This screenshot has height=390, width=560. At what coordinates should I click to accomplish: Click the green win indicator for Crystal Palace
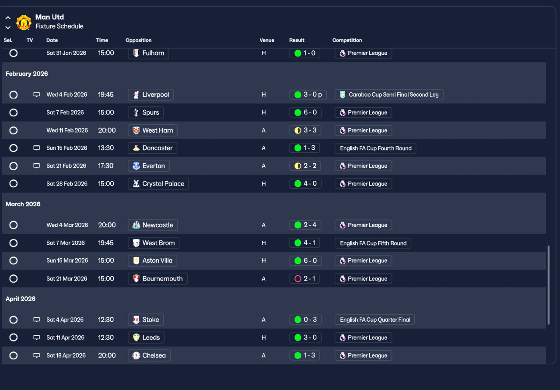(298, 184)
